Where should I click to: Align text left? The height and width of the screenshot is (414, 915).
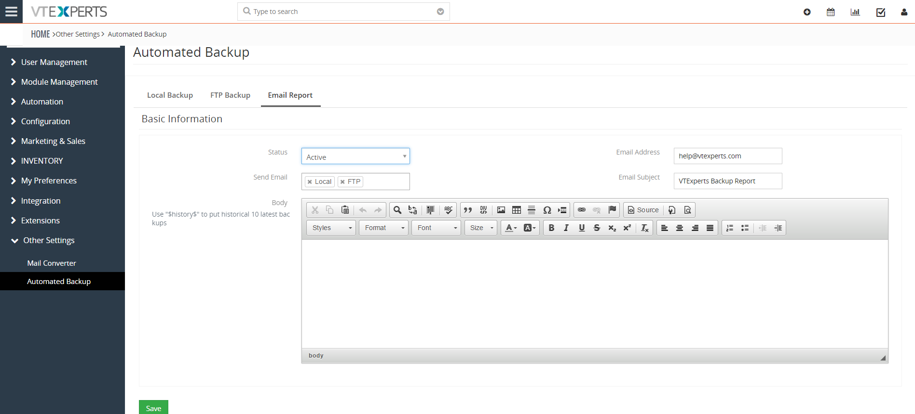coord(664,228)
